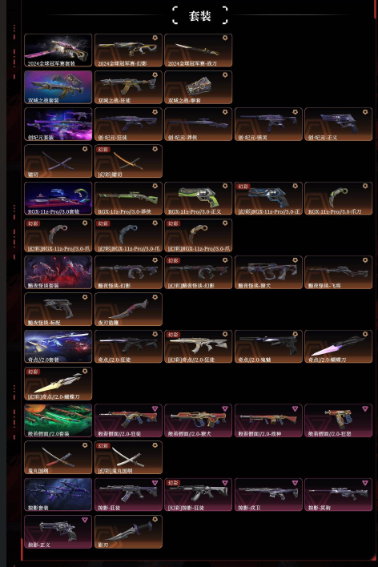The height and width of the screenshot is (567, 378).
Task: Select the blue 幻彩 RGX-11z-Pro pistol variant
Action: [268, 199]
